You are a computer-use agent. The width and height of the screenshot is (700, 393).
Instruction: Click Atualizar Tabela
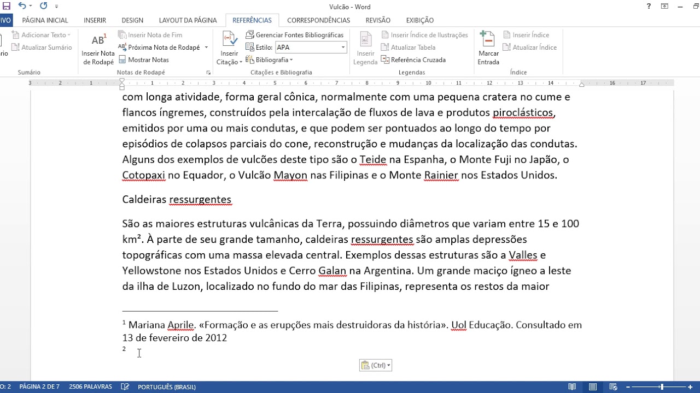(408, 47)
